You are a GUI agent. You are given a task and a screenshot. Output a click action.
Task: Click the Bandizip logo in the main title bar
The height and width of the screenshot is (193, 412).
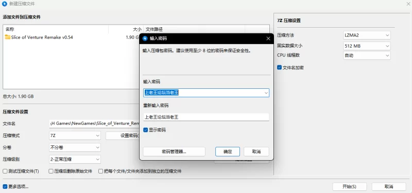pyautogui.click(x=5, y=4)
